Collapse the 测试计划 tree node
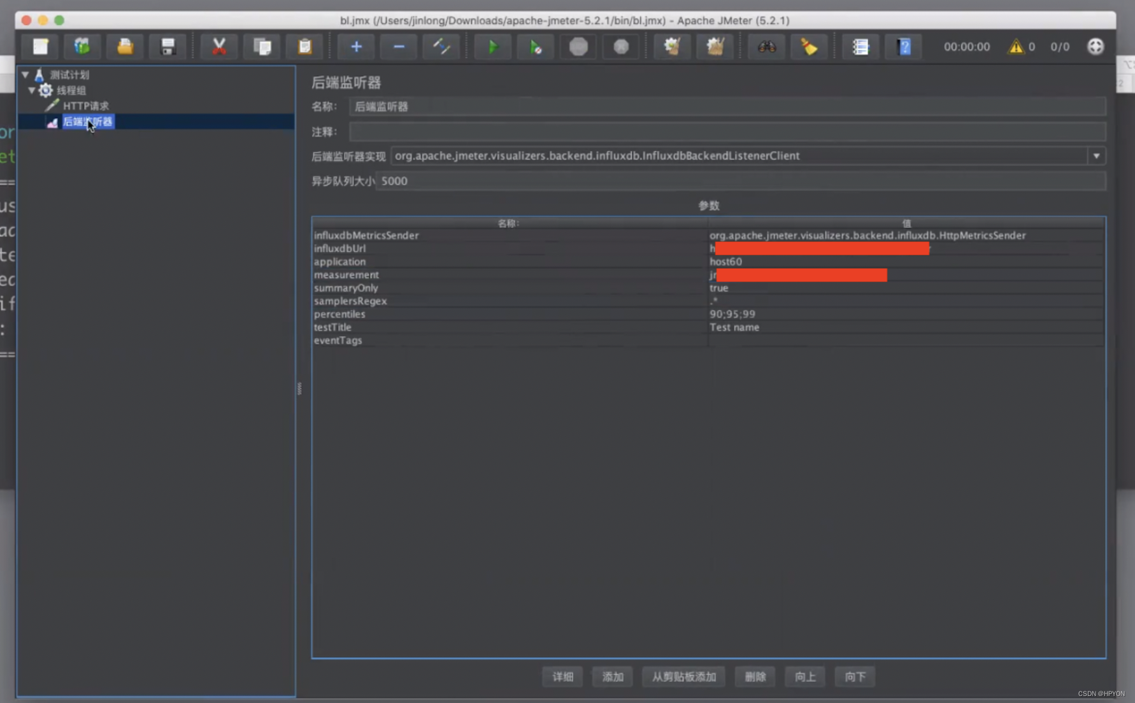Viewport: 1135px width, 703px height. pos(25,75)
